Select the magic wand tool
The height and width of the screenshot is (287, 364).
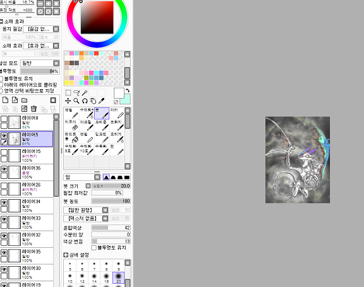pos(85,93)
